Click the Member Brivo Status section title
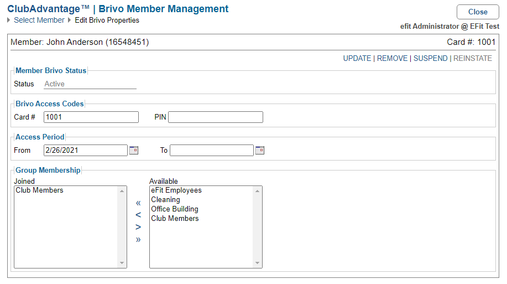The image size is (507, 284). point(51,71)
